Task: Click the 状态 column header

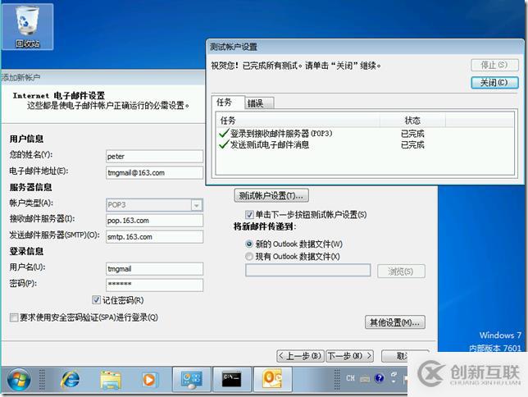Action: [413, 121]
